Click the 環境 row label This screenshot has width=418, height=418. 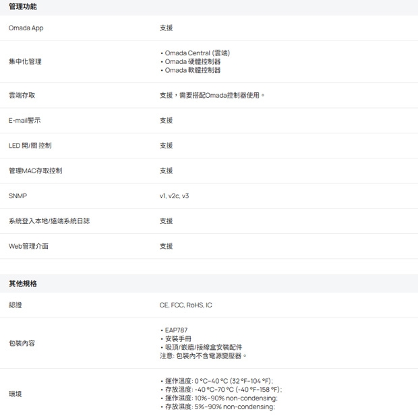16,394
